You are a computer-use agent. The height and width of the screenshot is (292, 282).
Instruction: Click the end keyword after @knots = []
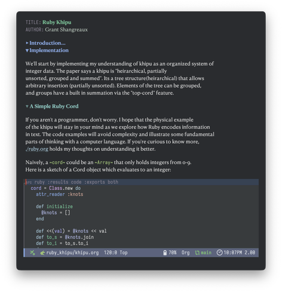[40, 219]
